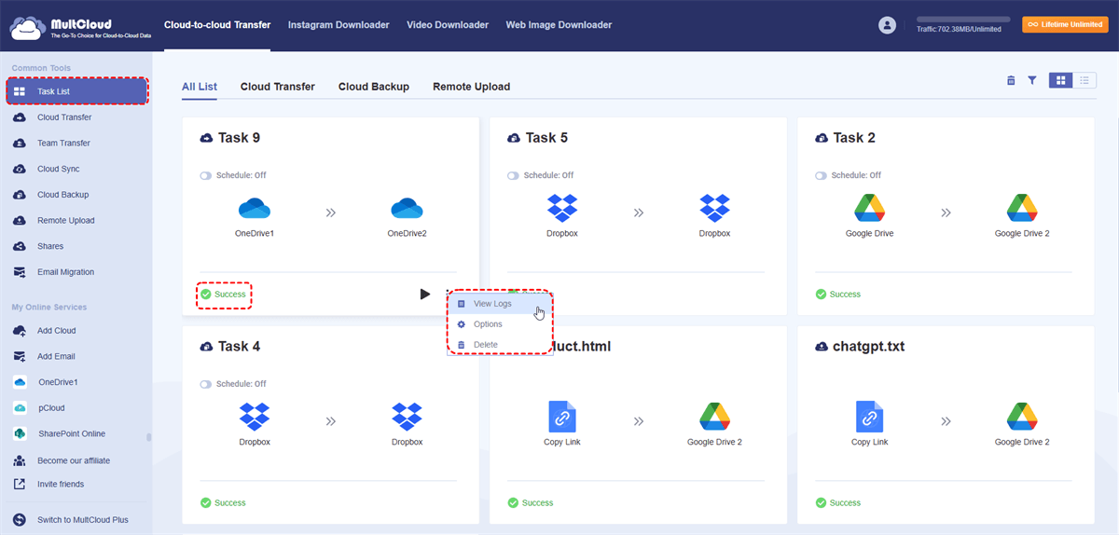1119x535 pixels.
Task: Click Success status on chatgpt.txt task
Action: point(838,503)
